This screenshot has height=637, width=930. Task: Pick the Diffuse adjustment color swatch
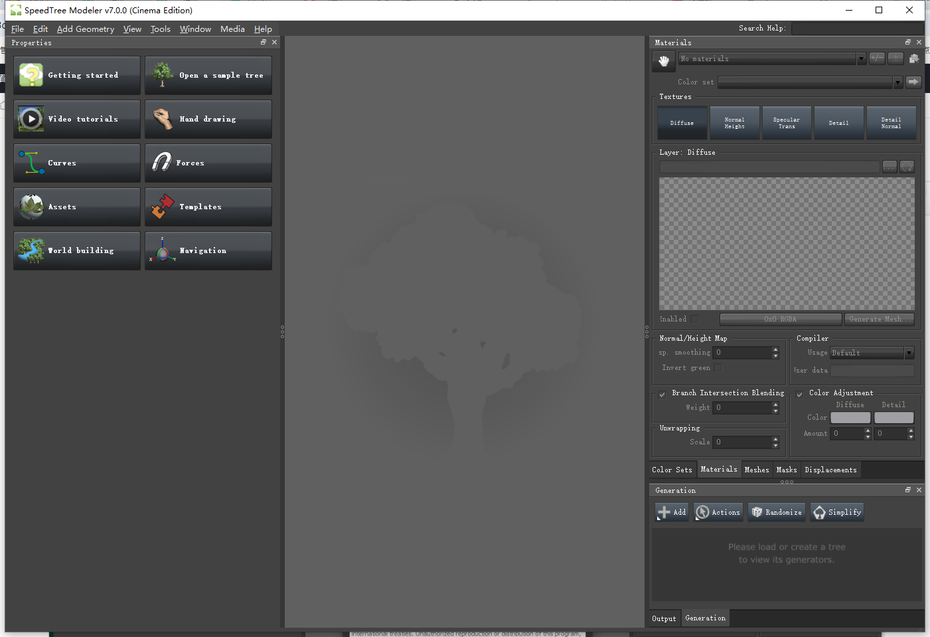tap(850, 418)
